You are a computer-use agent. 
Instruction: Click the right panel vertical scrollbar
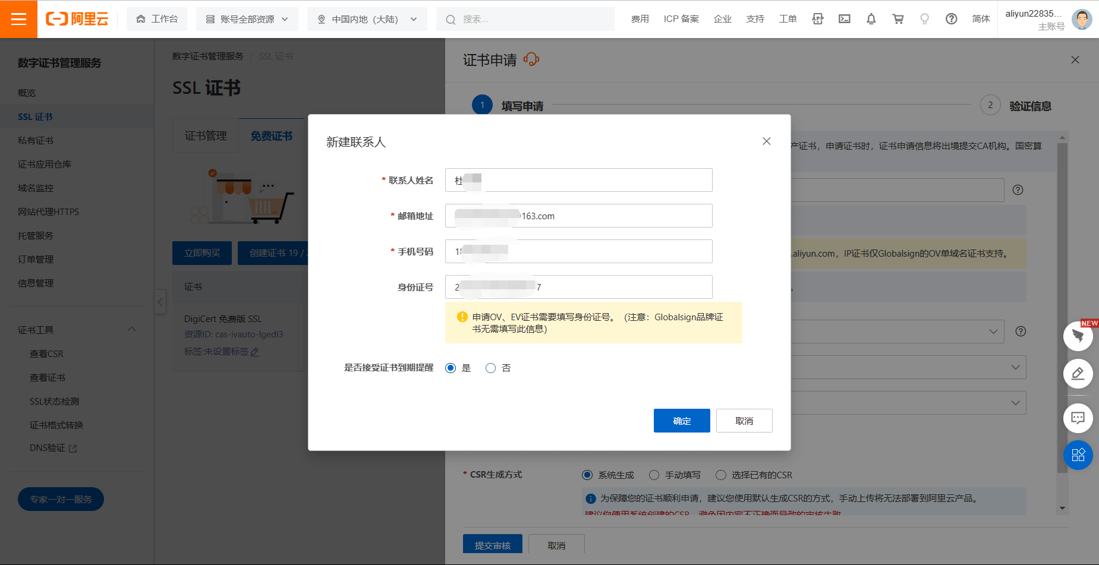(1062, 309)
